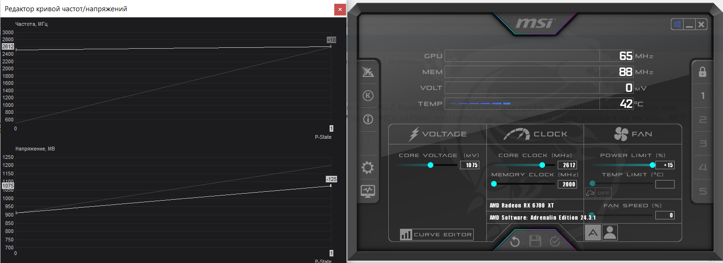Click the Fan Speed 0 value field

[665, 216]
